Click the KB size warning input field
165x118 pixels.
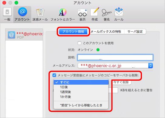113,90
